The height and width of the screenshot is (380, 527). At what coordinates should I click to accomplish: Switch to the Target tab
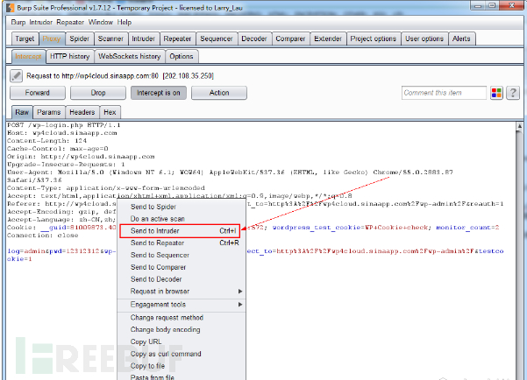pyautogui.click(x=25, y=39)
